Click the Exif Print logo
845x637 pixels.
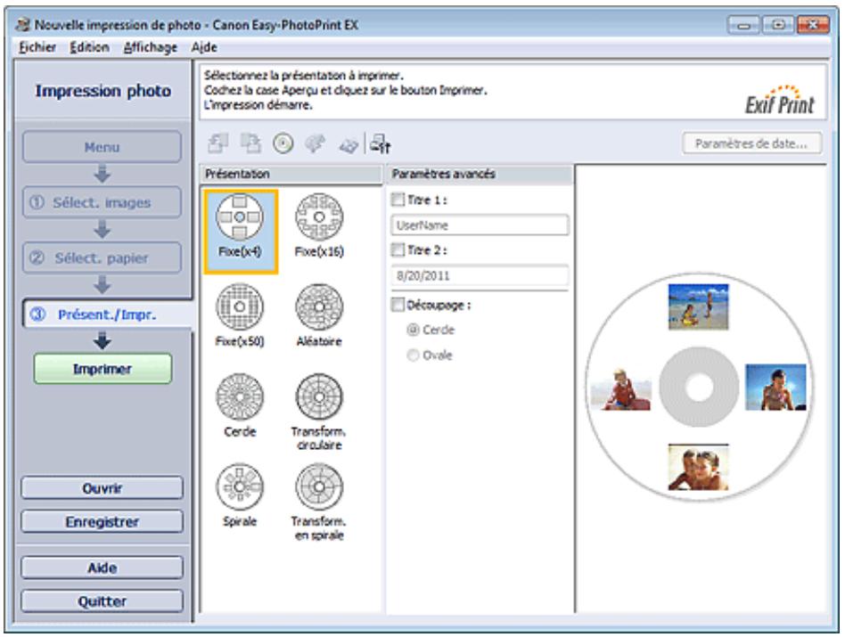[780, 100]
